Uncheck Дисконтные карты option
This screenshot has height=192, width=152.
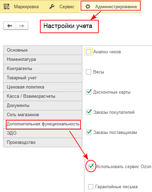[x=88, y=92]
